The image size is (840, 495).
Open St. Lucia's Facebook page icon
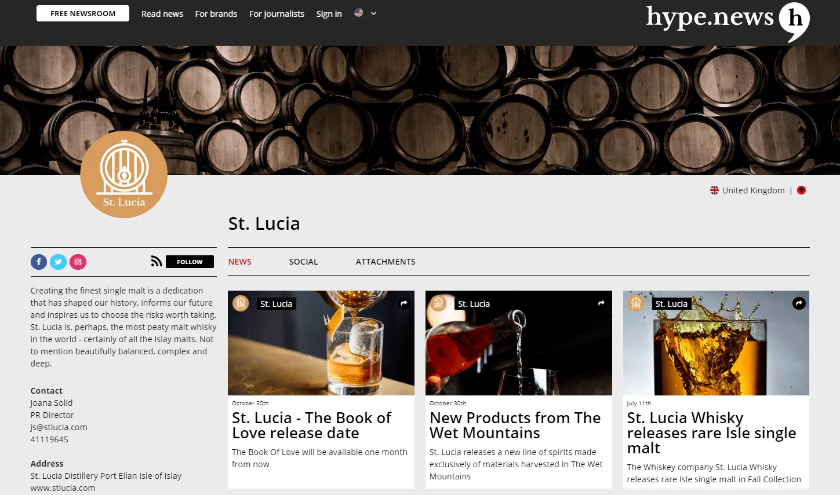(39, 262)
